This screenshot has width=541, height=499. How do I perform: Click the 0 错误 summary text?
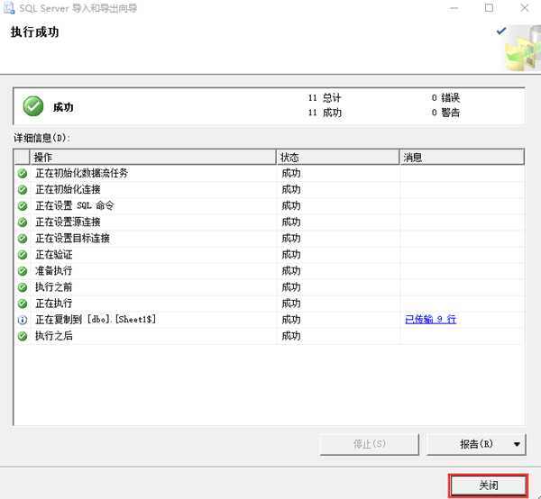(x=445, y=98)
